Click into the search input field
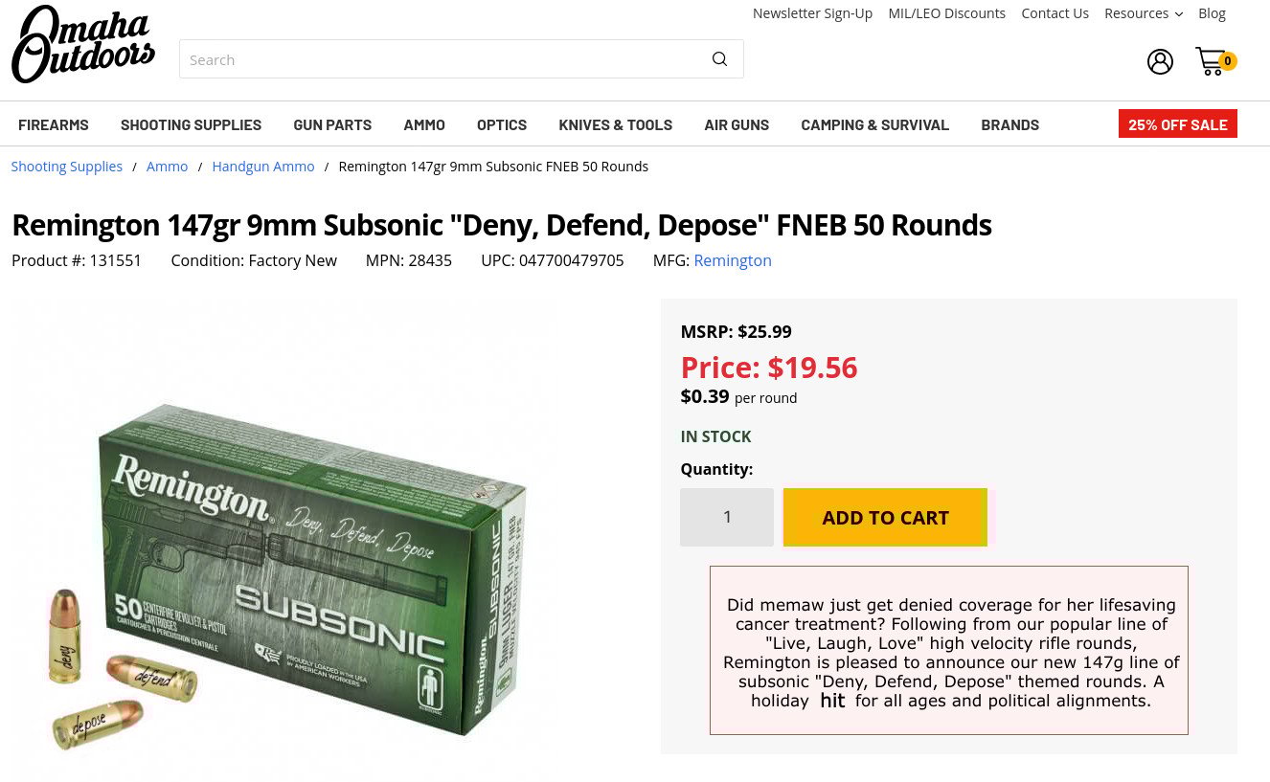 [x=441, y=59]
